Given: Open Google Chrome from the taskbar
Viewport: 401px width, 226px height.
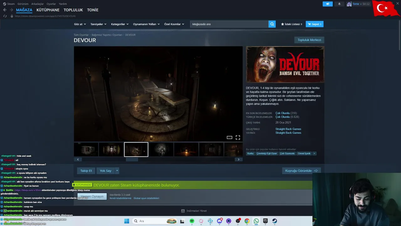Looking at the screenshot, I should (x=247, y=221).
